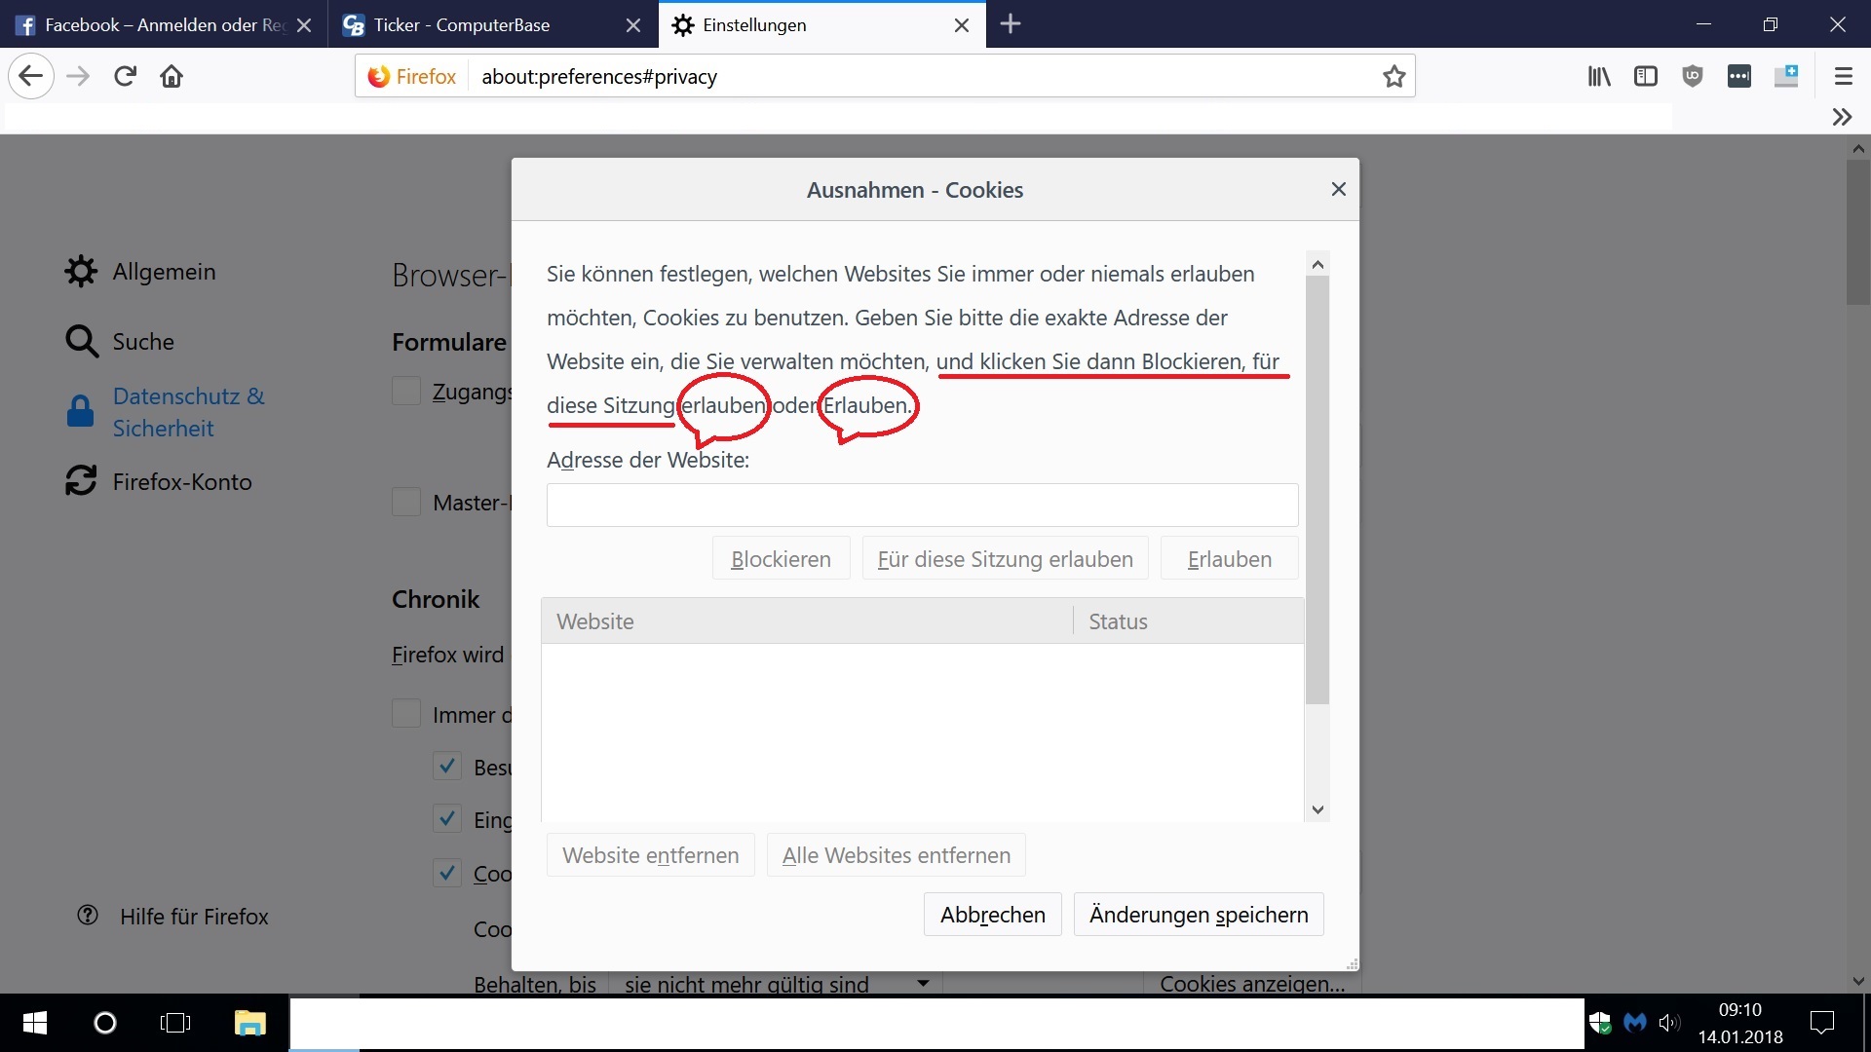1871x1052 pixels.
Task: Click the Firefox home button
Action: [x=172, y=76]
